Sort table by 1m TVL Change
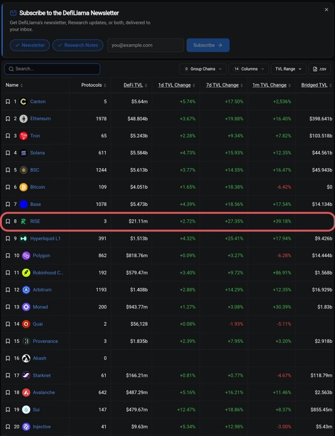 (272, 85)
